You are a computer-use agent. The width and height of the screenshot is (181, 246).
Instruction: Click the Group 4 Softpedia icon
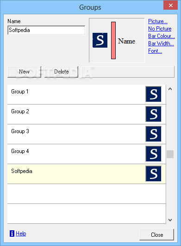coord(153,154)
